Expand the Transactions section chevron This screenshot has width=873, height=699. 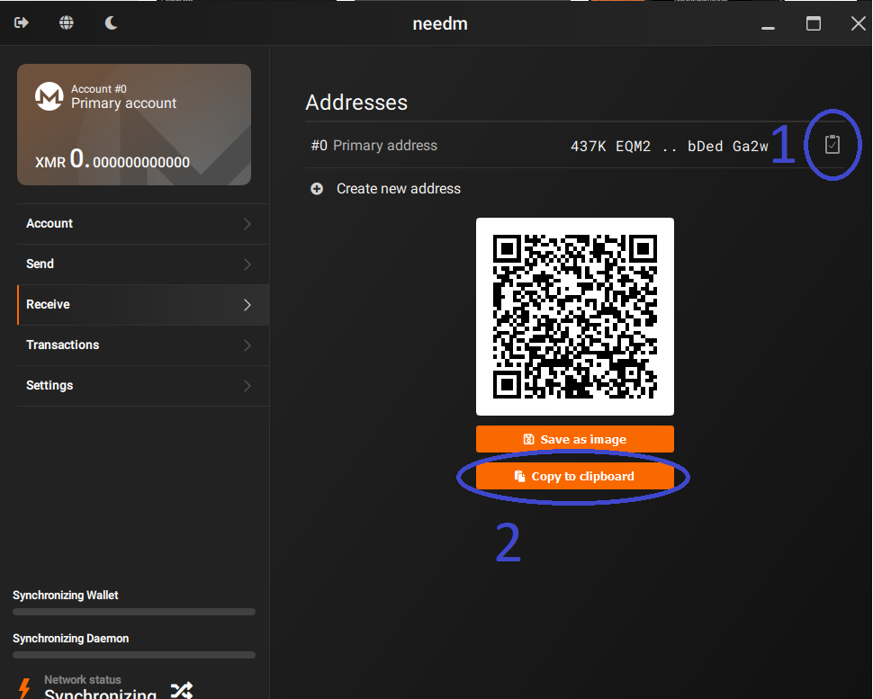[x=247, y=345]
